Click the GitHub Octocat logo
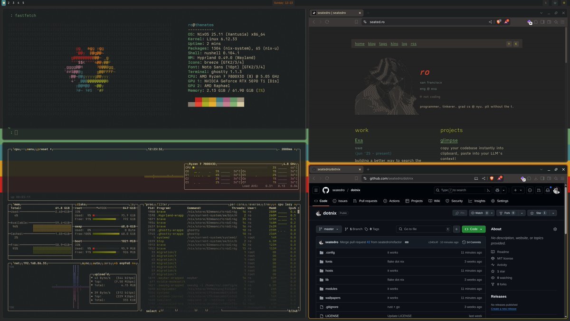 [326, 190]
